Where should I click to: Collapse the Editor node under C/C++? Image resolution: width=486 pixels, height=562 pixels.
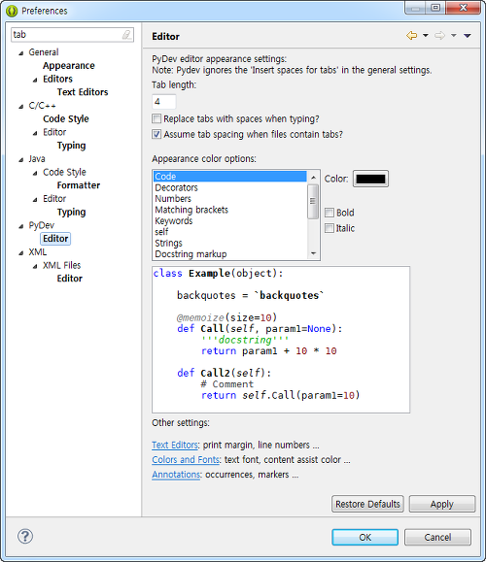[x=35, y=133]
